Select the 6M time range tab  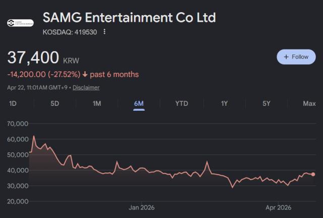click(x=139, y=103)
